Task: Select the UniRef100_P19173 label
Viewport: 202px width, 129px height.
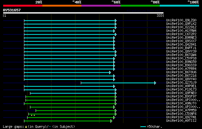Action: pyautogui.click(x=181, y=90)
